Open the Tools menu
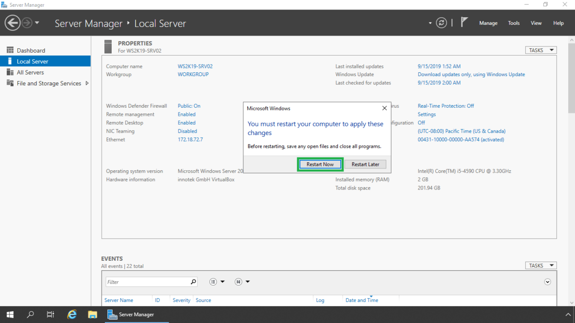The width and height of the screenshot is (575, 323). coord(513,22)
